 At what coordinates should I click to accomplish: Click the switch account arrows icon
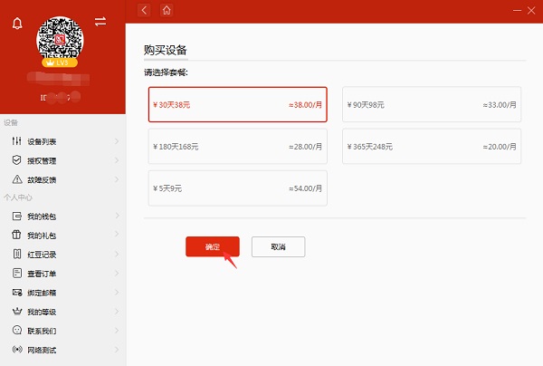coord(100,22)
